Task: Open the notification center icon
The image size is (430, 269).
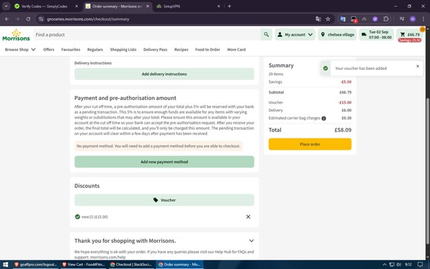Action: pos(420,264)
